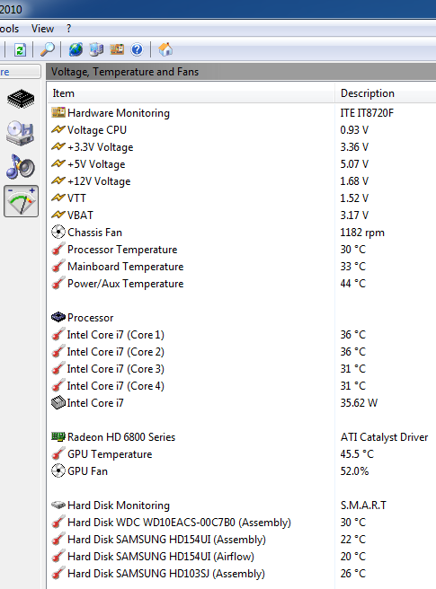Select the Chassis Fan row

pos(242,233)
